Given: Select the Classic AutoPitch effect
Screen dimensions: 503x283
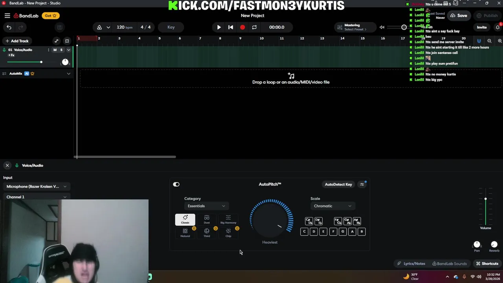Looking at the screenshot, I should [185, 219].
